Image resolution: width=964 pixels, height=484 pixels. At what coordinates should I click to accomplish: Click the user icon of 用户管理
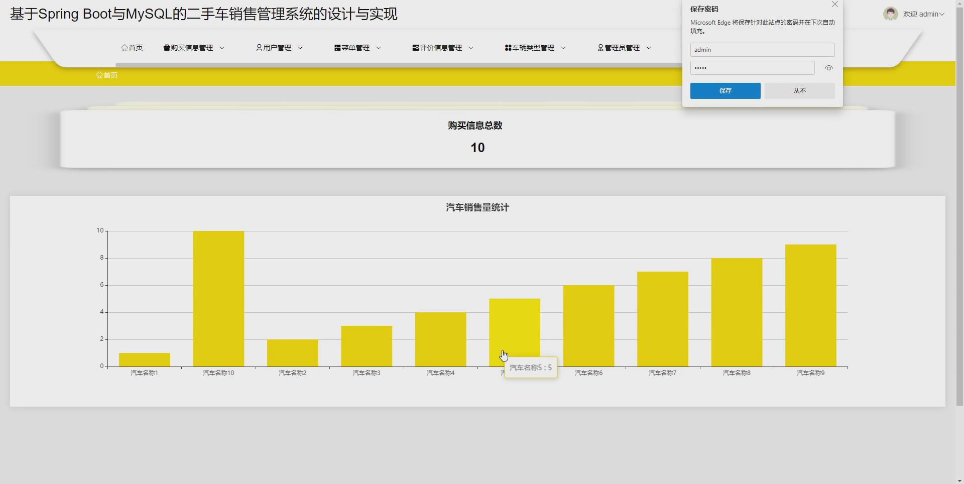coord(259,48)
